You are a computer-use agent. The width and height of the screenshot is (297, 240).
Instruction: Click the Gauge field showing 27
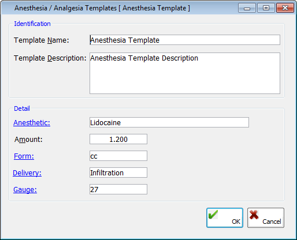pyautogui.click(x=118, y=189)
